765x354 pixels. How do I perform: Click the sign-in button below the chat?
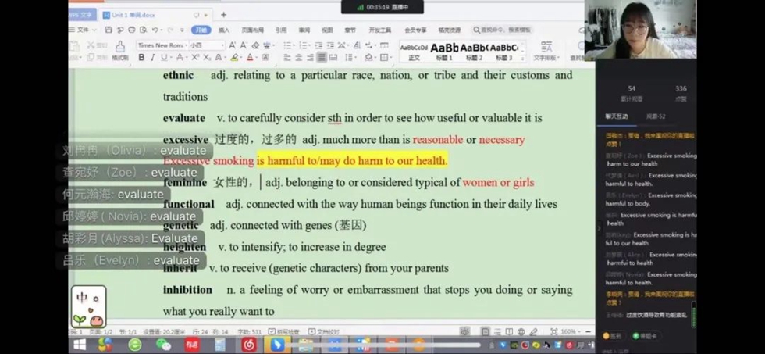(x=611, y=336)
